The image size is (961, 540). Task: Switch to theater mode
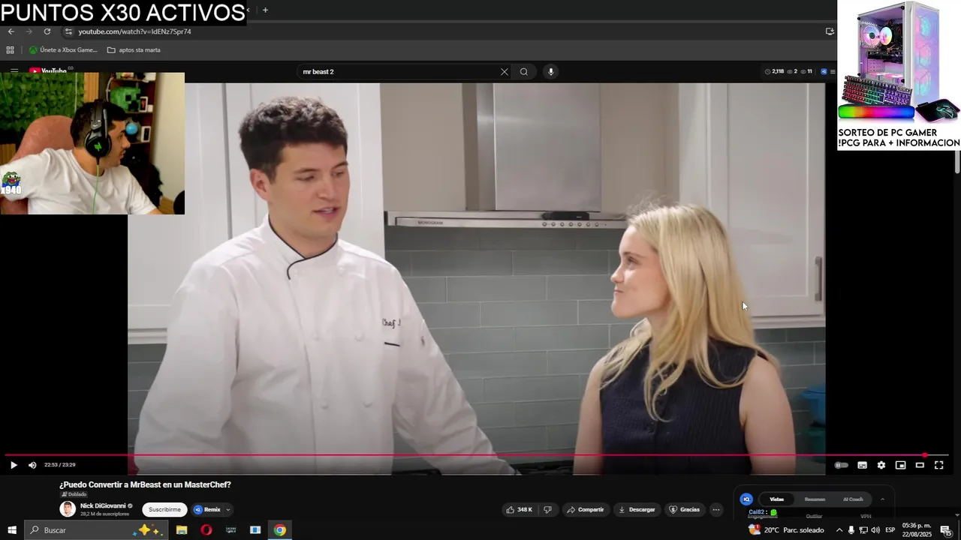pyautogui.click(x=920, y=465)
